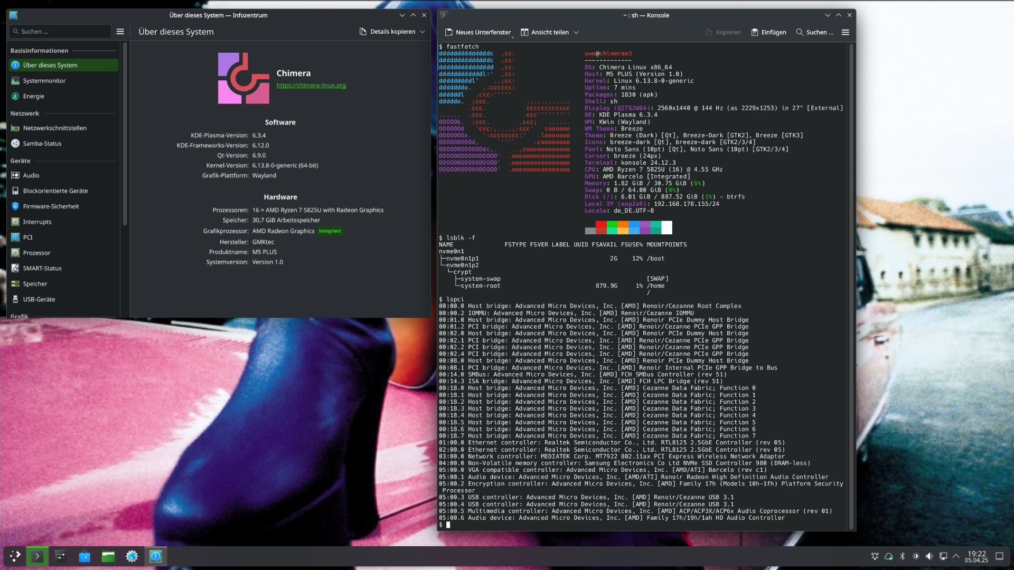Select the Audio devices entry

63,175
